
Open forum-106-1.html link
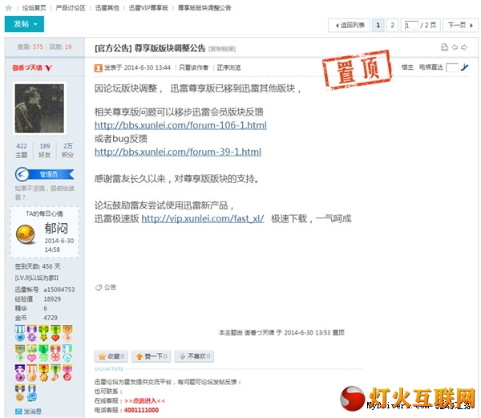tap(180, 125)
